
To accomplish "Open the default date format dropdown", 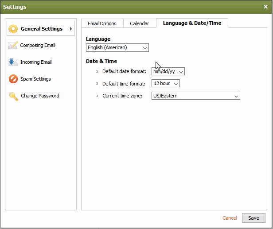I will [168, 71].
